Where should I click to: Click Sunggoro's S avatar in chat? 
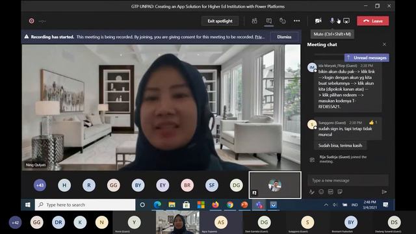click(x=312, y=124)
